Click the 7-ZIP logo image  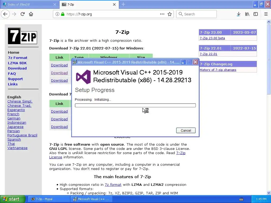(x=22, y=36)
